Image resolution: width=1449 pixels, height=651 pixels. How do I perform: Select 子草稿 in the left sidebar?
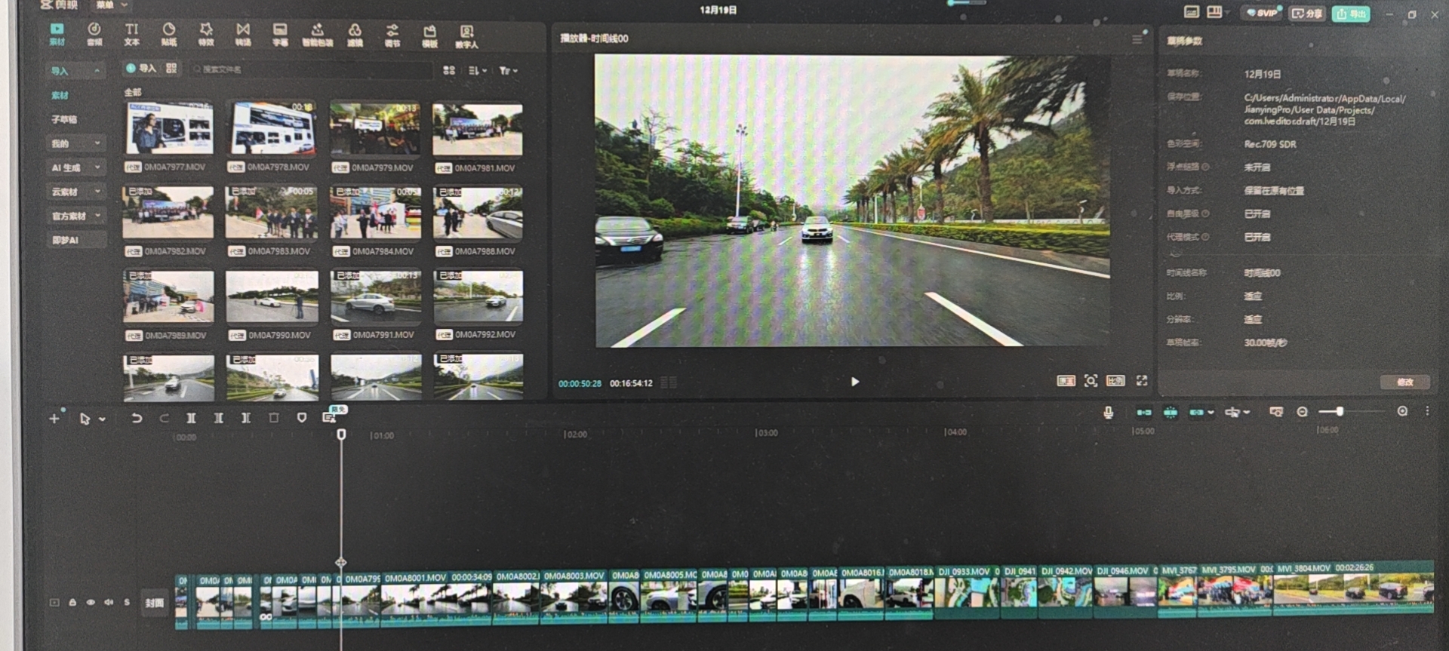click(65, 119)
